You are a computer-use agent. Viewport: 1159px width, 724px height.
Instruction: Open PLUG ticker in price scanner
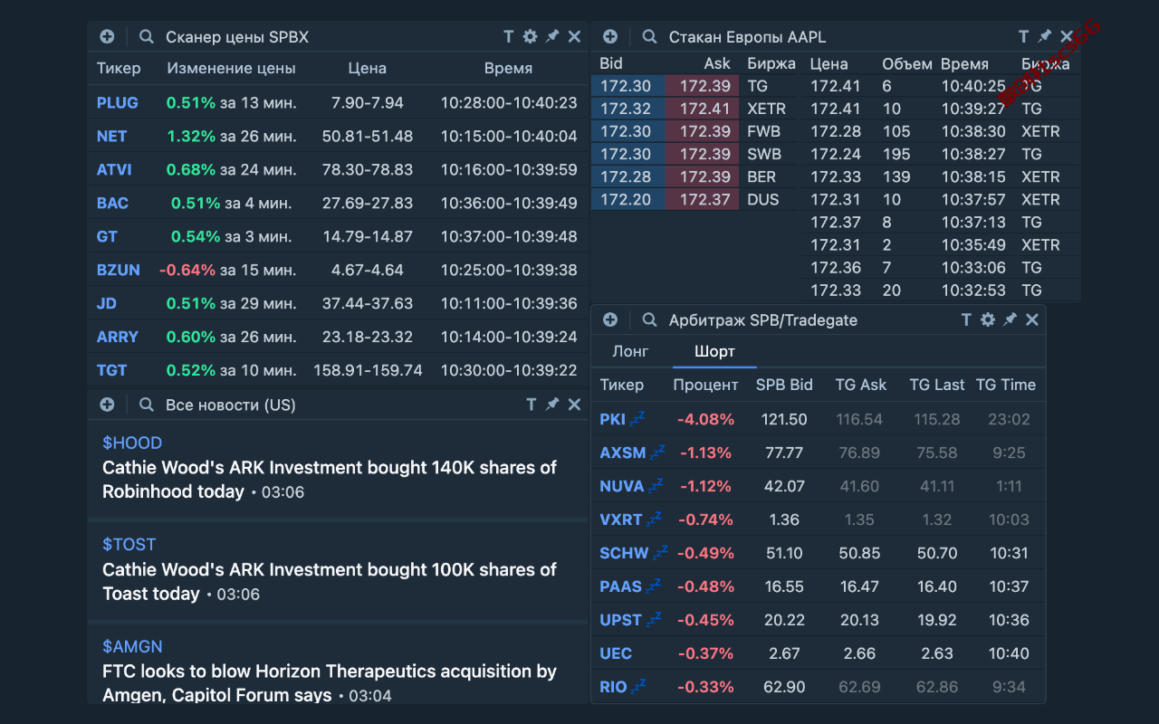pyautogui.click(x=118, y=102)
